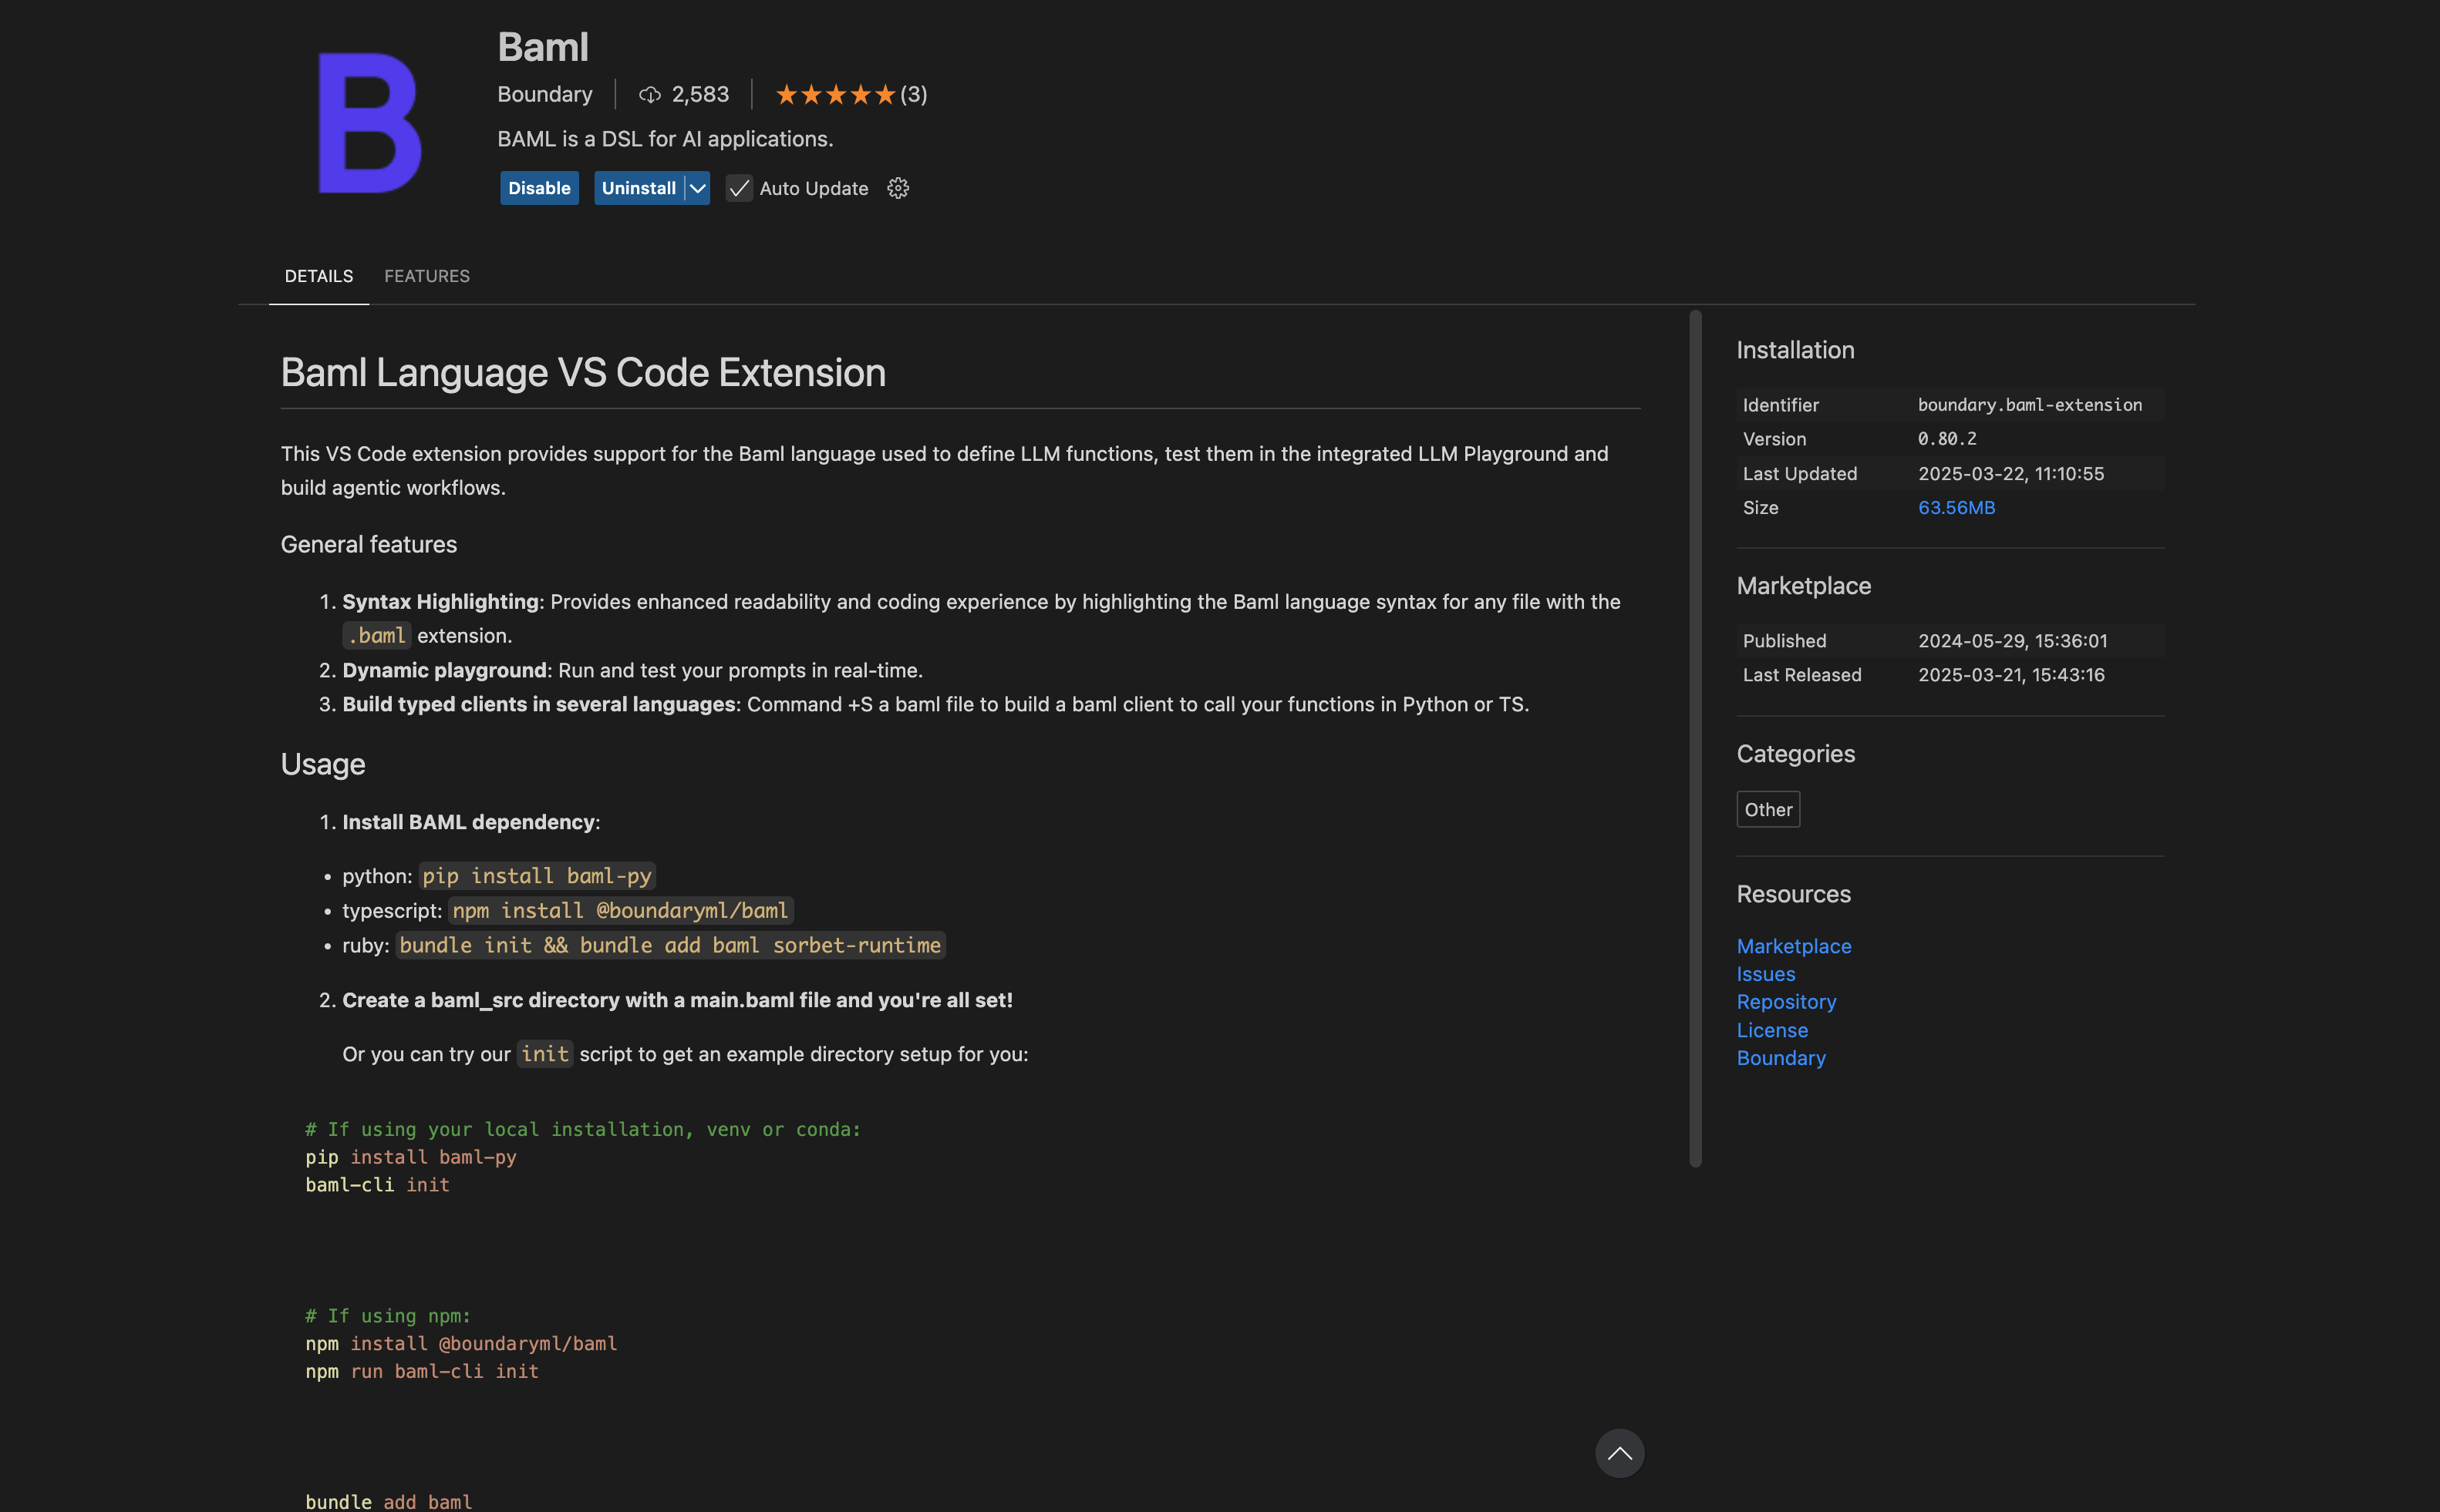2440x1512 pixels.
Task: Expand the Uninstall dropdown arrow
Action: click(697, 188)
